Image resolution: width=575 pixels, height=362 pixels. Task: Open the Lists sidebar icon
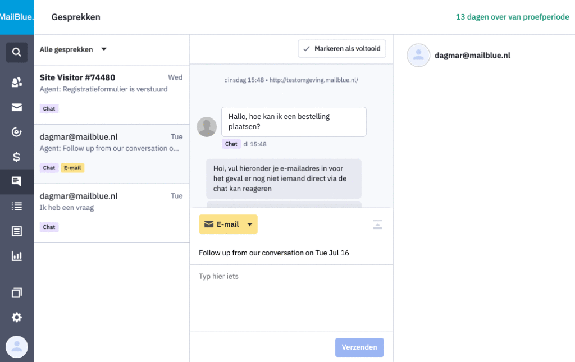(x=16, y=206)
